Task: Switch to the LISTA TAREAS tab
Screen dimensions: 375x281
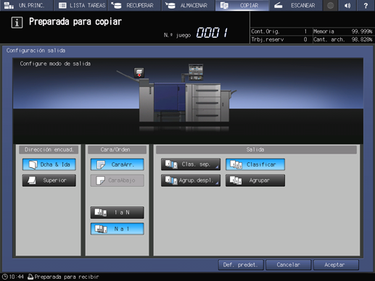Action: 81,5
